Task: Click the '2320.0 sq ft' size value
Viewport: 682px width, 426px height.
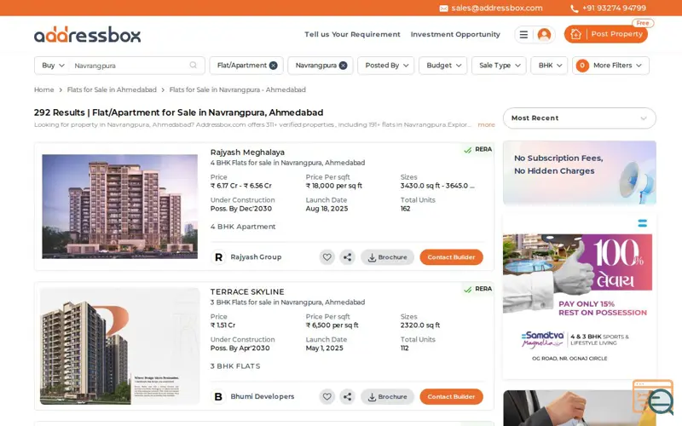Action: (420, 325)
